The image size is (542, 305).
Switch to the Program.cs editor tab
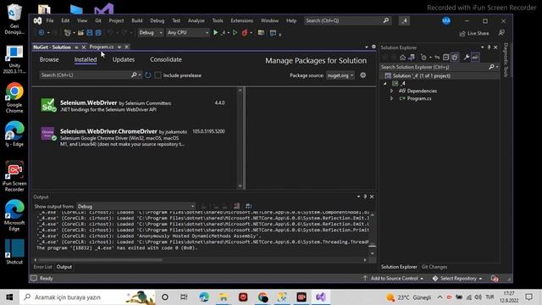pyautogui.click(x=102, y=47)
